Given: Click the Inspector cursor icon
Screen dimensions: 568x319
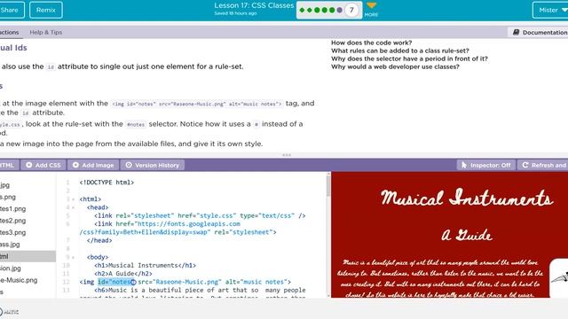Looking at the screenshot, I should point(464,165).
